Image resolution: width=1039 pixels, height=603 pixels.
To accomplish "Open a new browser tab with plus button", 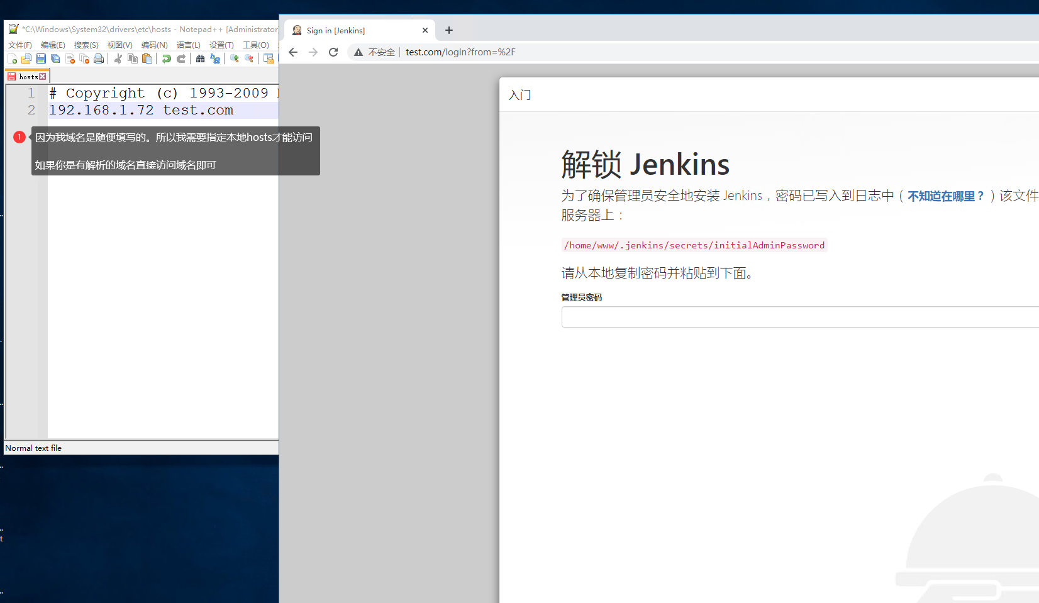I will (x=449, y=30).
